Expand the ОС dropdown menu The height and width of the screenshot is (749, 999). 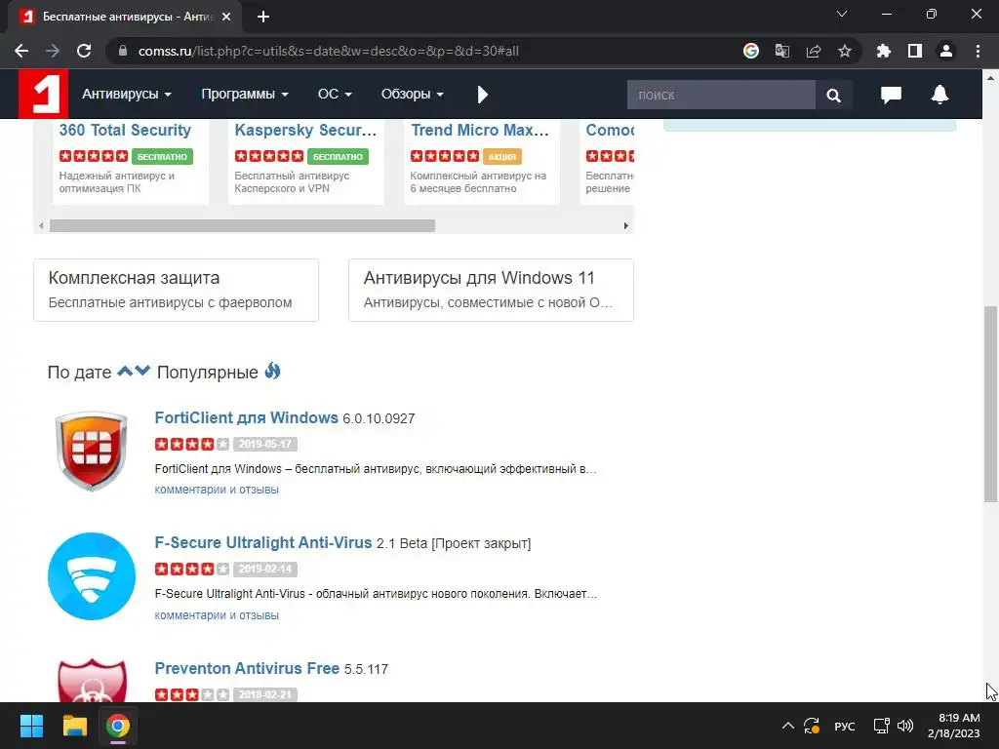click(x=335, y=95)
